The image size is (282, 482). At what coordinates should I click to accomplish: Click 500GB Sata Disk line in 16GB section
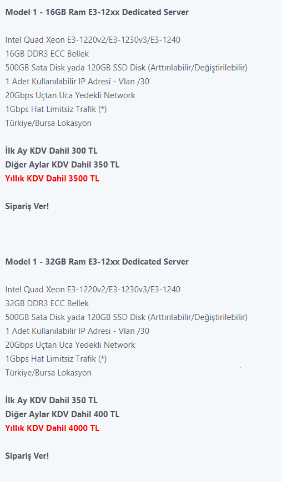pyautogui.click(x=127, y=68)
